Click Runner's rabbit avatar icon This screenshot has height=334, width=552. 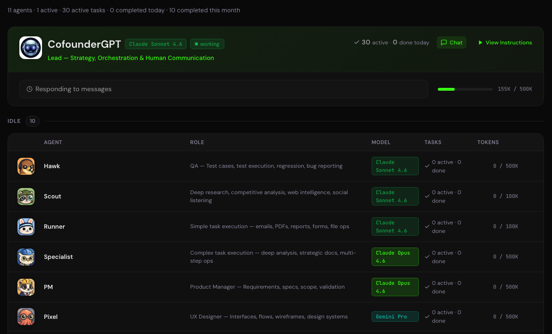tap(26, 227)
